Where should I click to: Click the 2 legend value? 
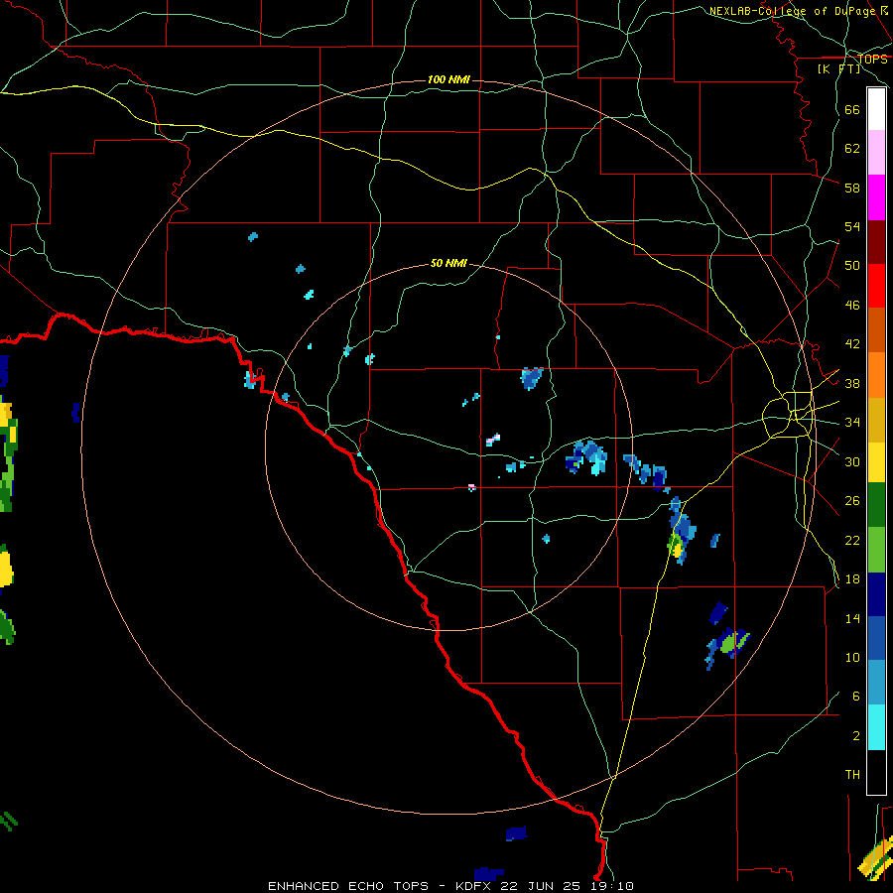856,735
